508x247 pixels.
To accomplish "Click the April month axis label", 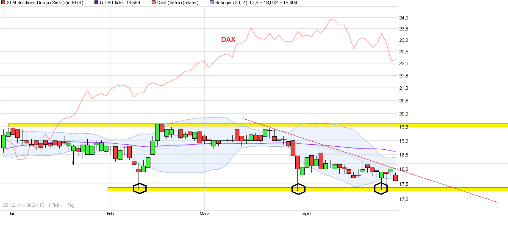I will [x=306, y=214].
